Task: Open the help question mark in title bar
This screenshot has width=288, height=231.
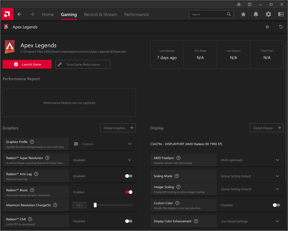Action: click(x=250, y=4)
